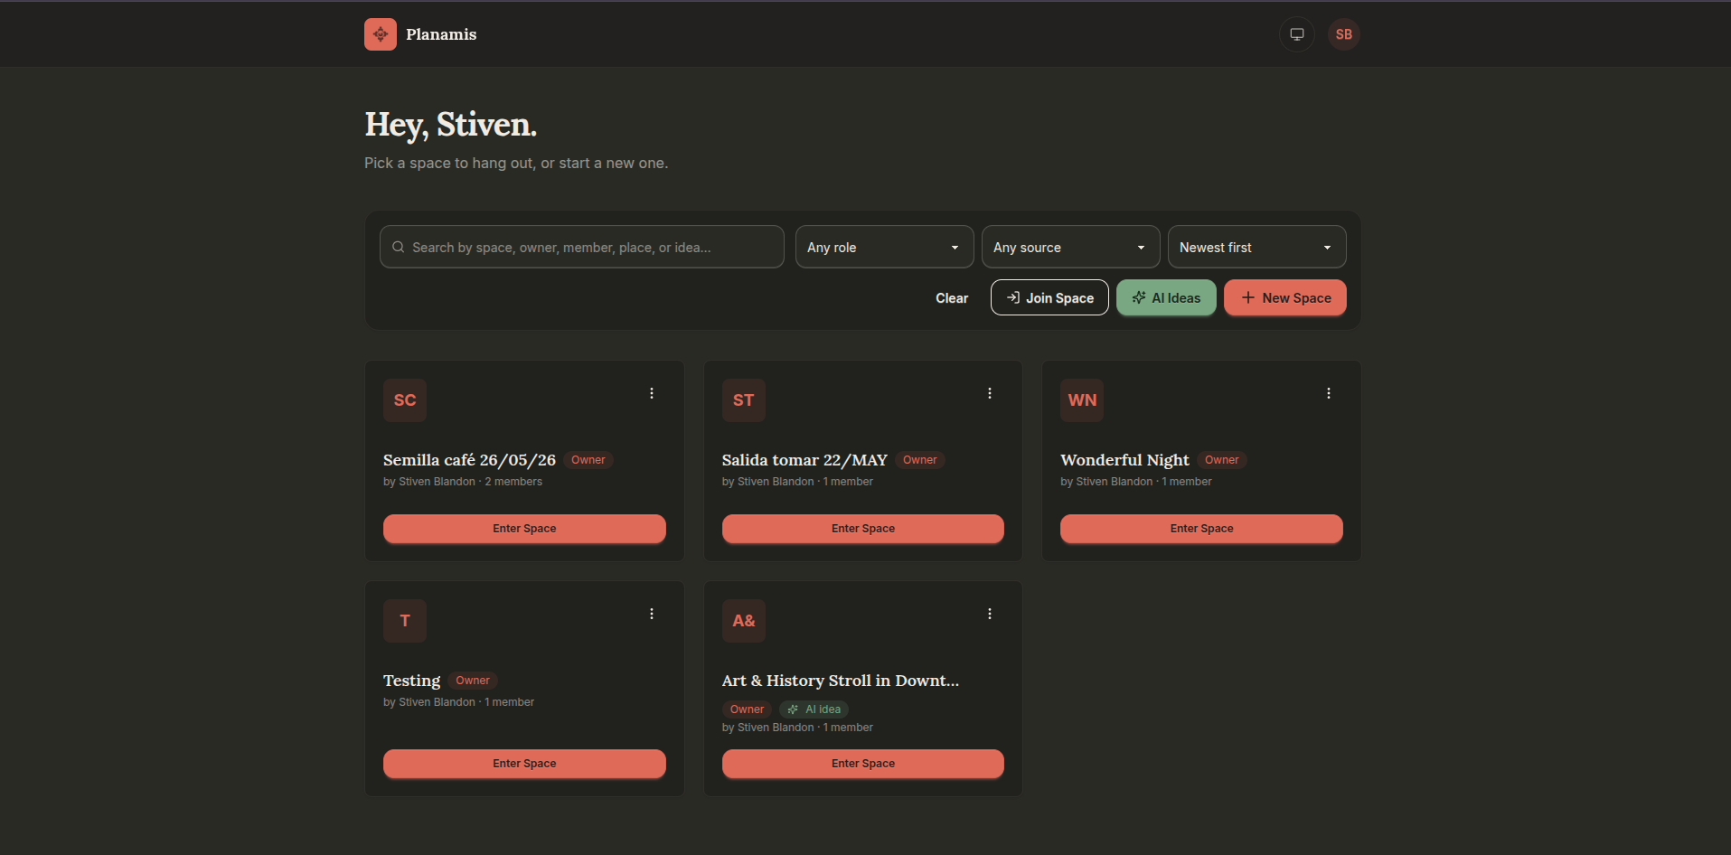The height and width of the screenshot is (855, 1731).
Task: Click the Salida tomar 22/MAY title
Action: (804, 460)
